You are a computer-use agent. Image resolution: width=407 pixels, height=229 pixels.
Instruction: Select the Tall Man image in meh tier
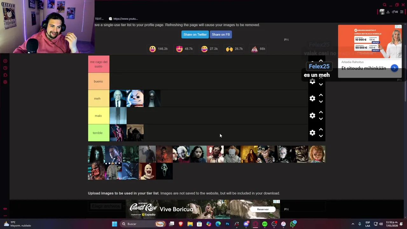(x=118, y=98)
